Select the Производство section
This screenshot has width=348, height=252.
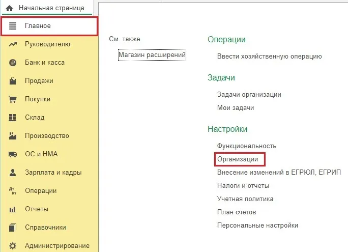tap(49, 136)
